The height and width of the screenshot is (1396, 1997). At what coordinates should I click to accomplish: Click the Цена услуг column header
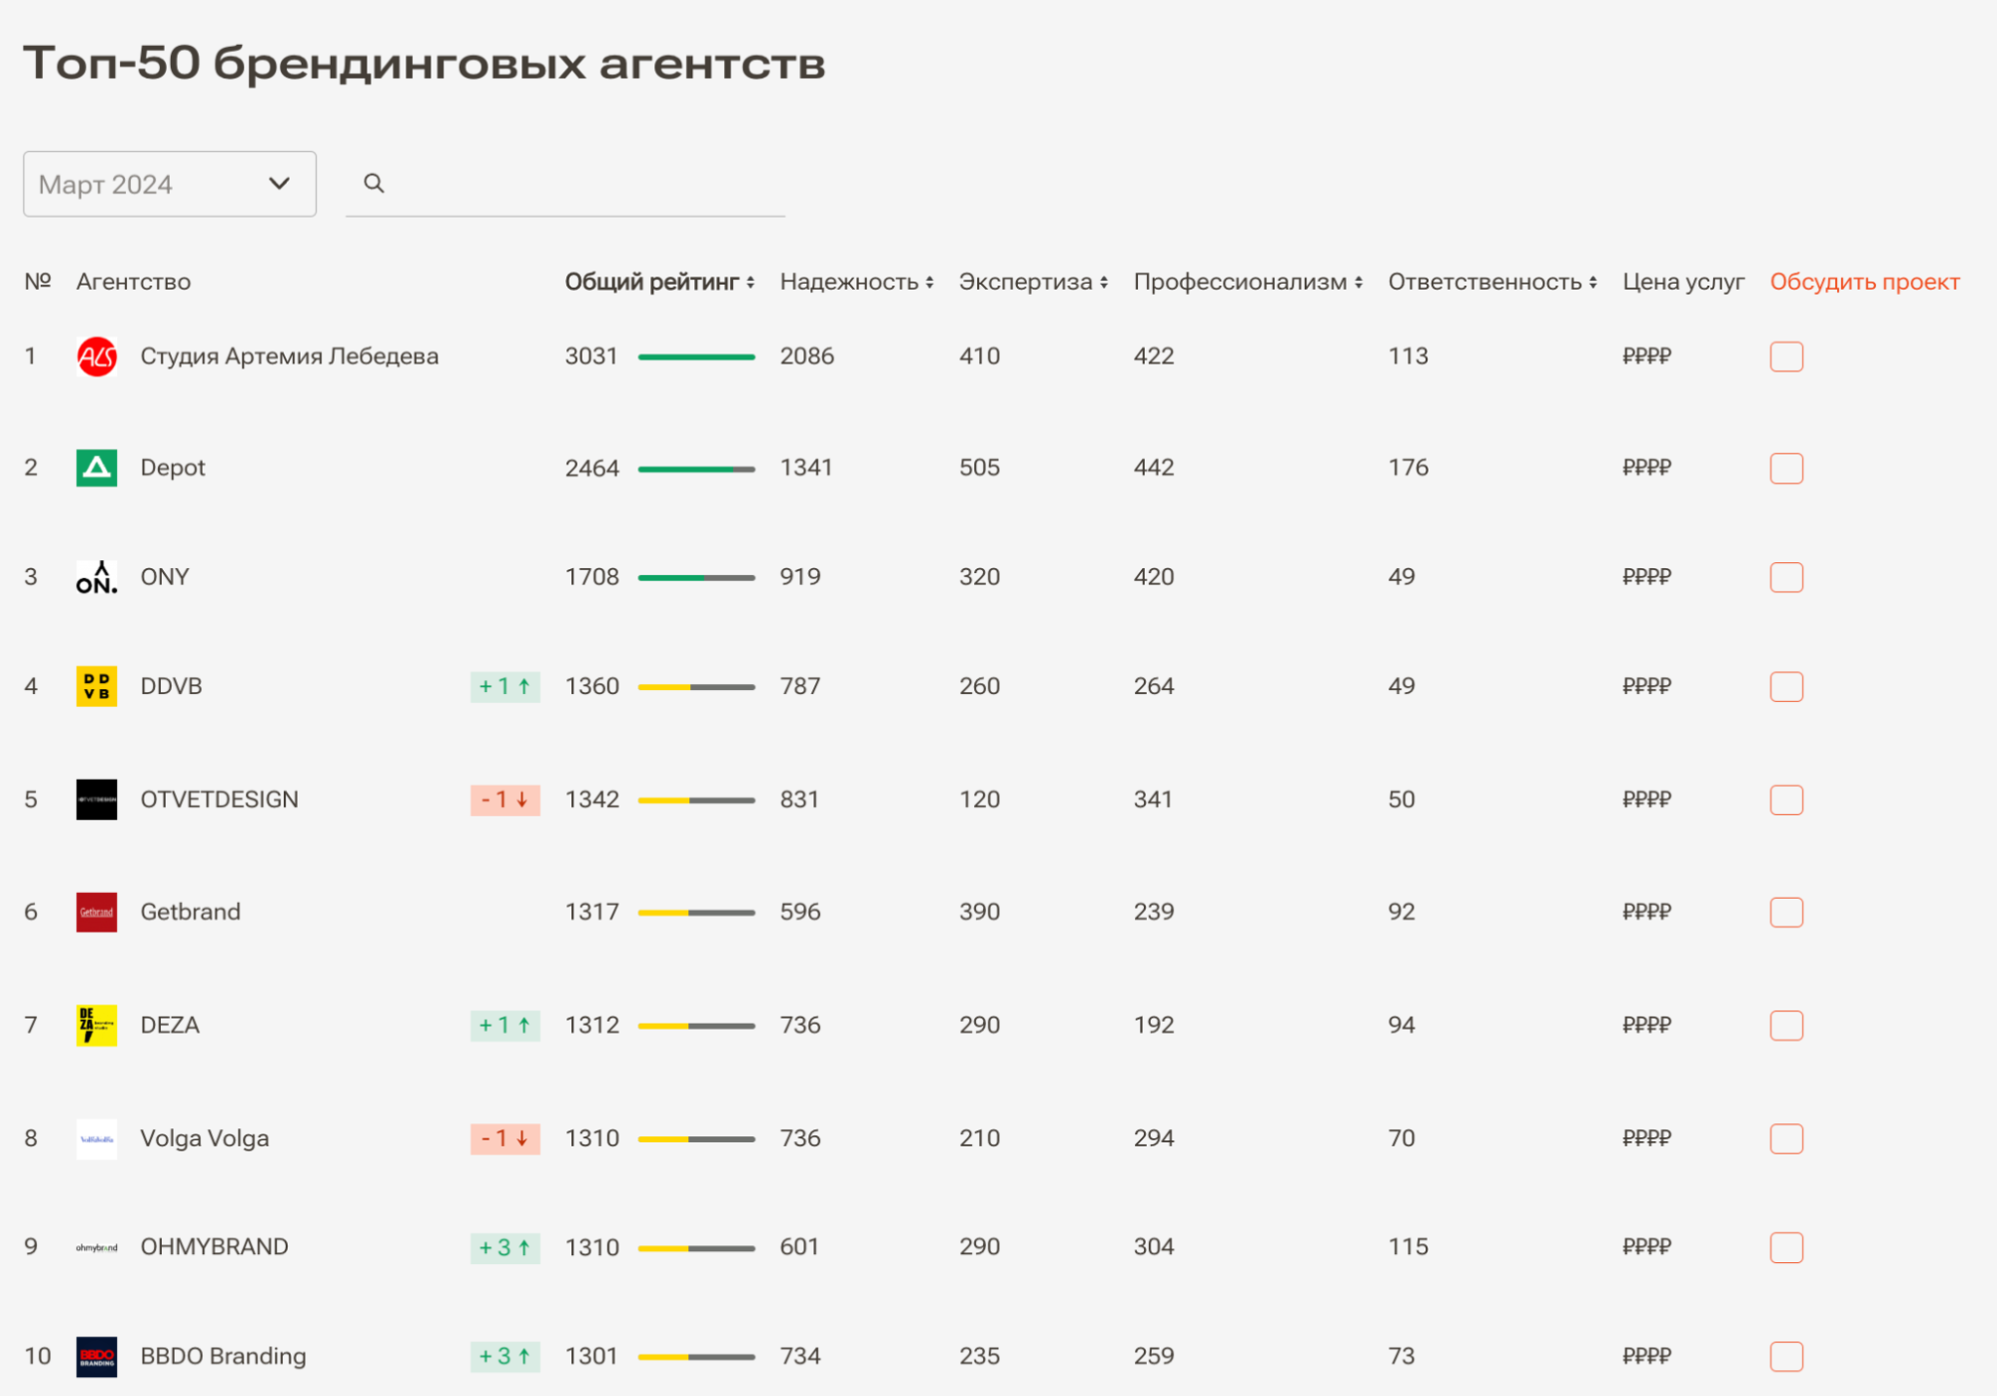point(1683,282)
